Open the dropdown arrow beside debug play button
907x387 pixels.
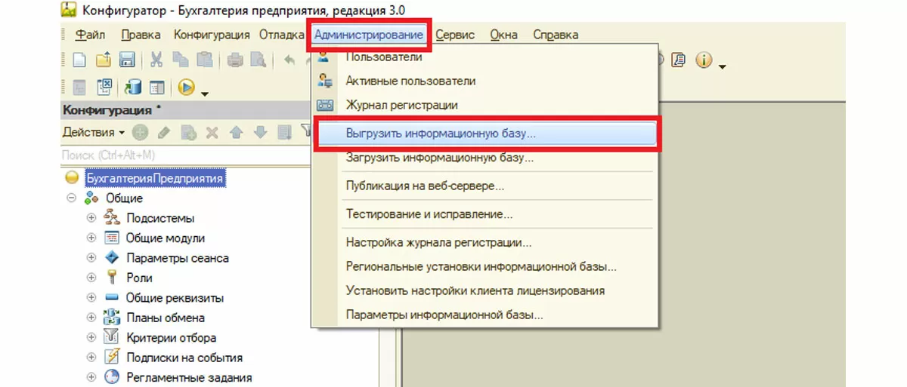pyautogui.click(x=204, y=93)
